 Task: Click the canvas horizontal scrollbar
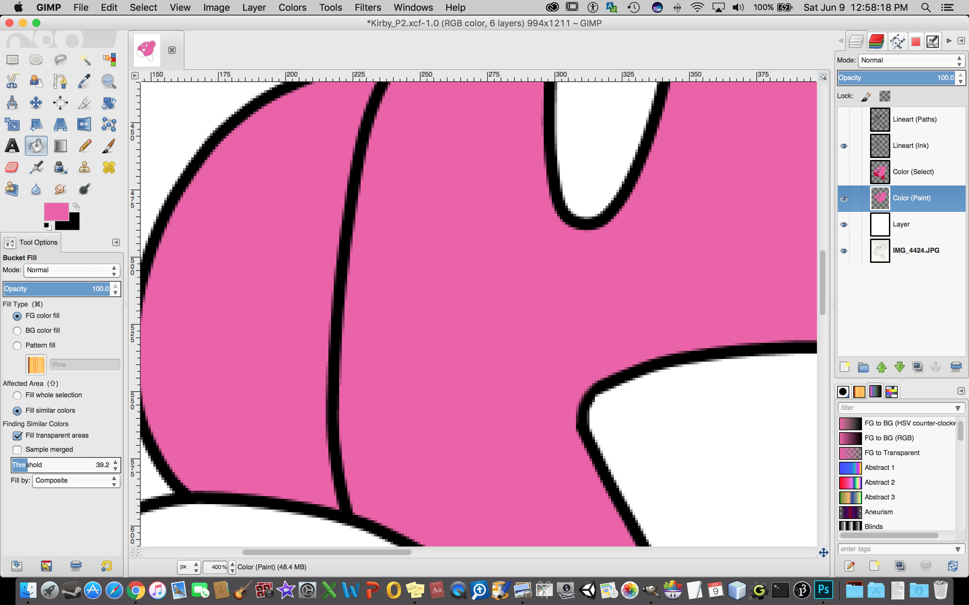pos(327,552)
